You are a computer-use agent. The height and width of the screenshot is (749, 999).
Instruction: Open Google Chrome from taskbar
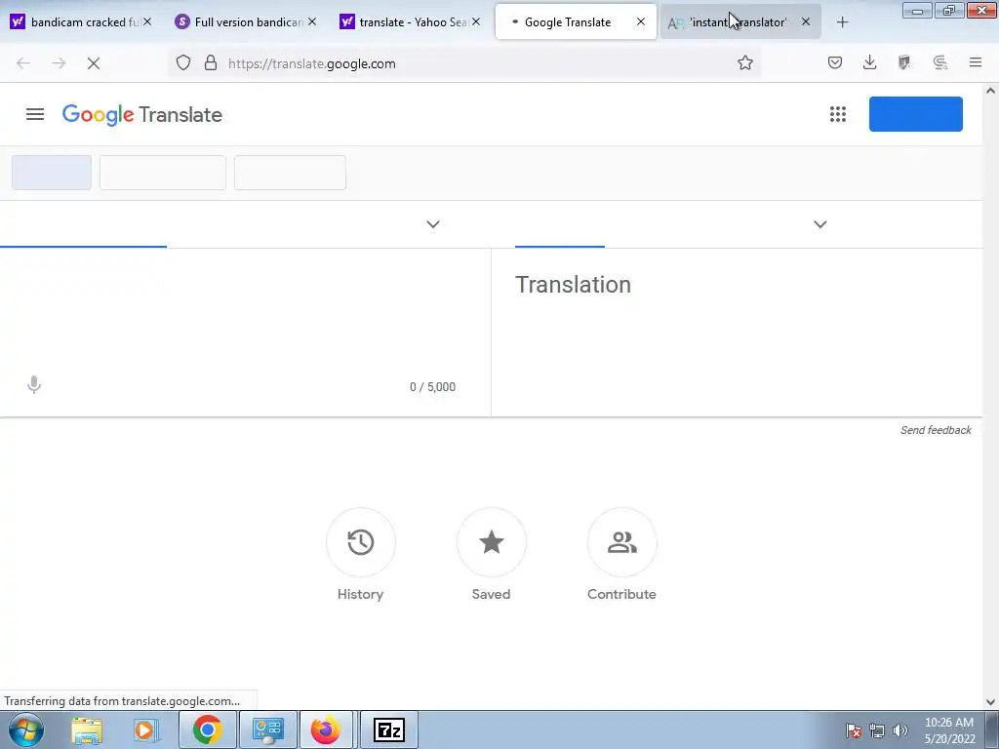pos(208,729)
